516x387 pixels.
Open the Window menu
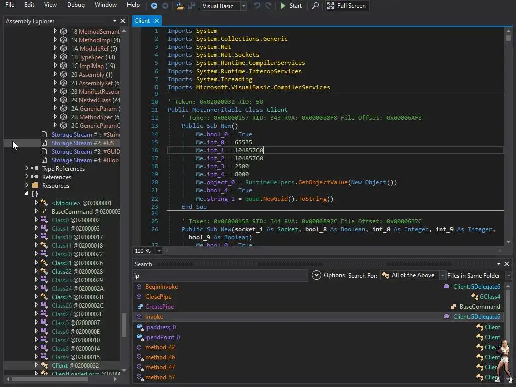pos(106,5)
